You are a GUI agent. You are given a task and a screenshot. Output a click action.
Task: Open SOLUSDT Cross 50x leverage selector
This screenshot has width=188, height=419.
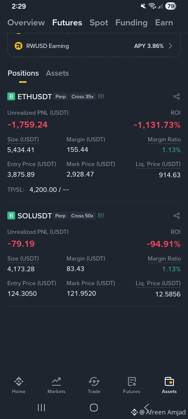tap(82, 216)
